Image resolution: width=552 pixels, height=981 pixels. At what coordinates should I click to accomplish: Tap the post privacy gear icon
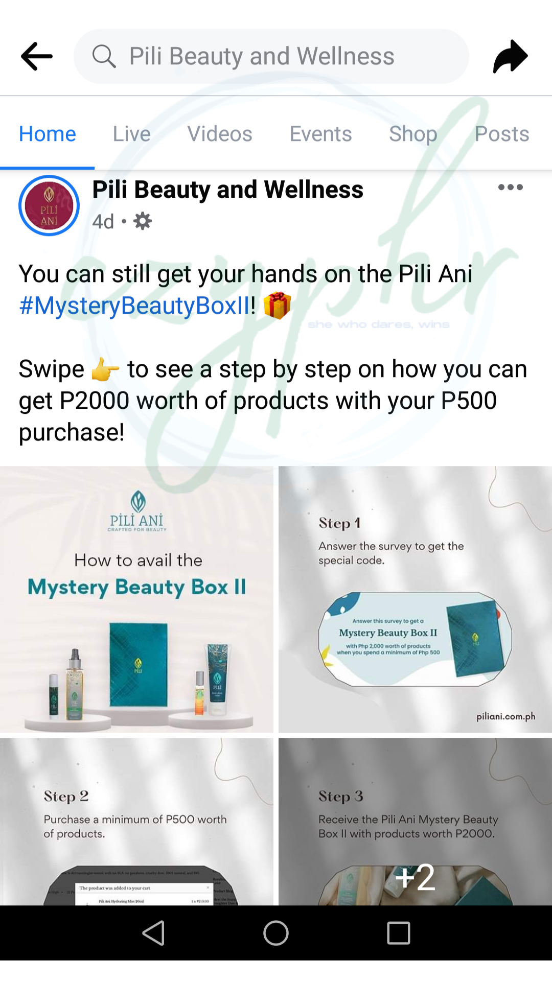click(x=143, y=221)
